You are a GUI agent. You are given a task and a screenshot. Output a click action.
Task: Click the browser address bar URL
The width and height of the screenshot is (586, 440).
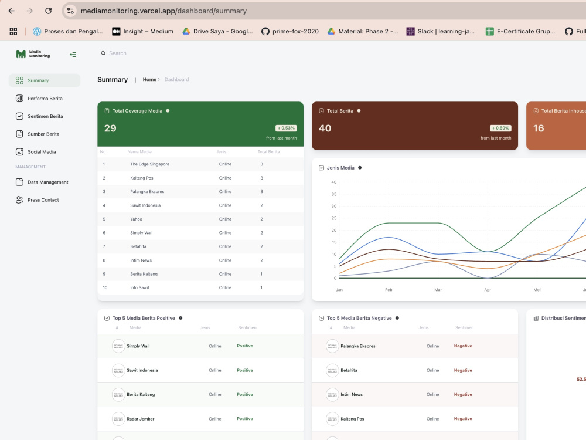163,11
